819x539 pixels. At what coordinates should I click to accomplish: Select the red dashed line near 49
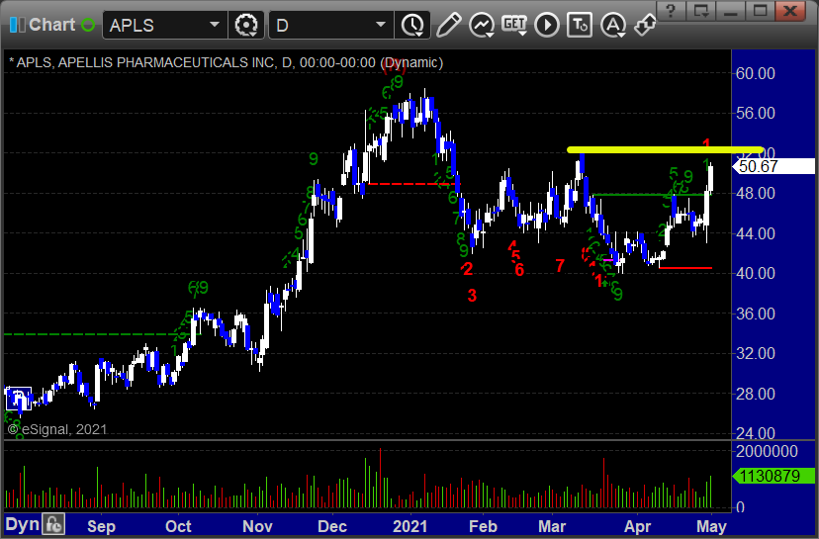tap(412, 184)
